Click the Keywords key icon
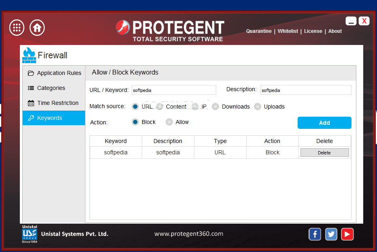 (31, 118)
